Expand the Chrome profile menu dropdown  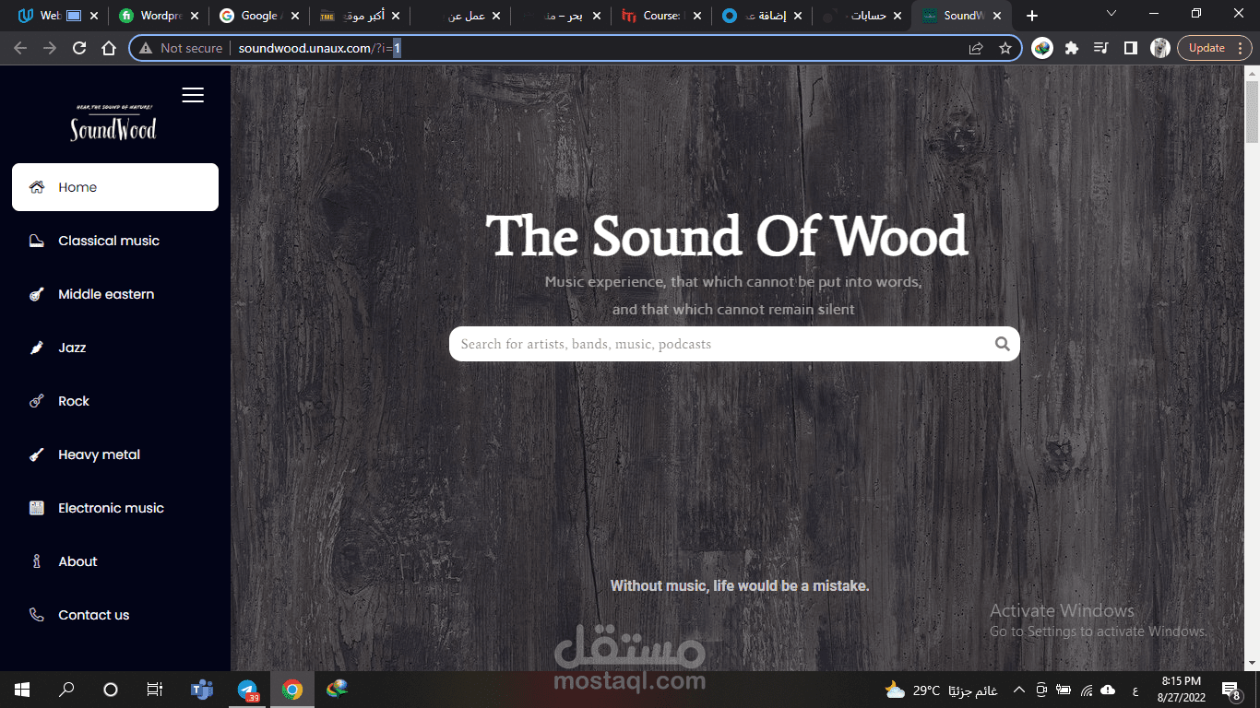[1159, 47]
